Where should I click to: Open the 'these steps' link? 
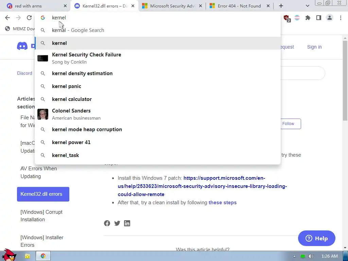[x=223, y=203]
